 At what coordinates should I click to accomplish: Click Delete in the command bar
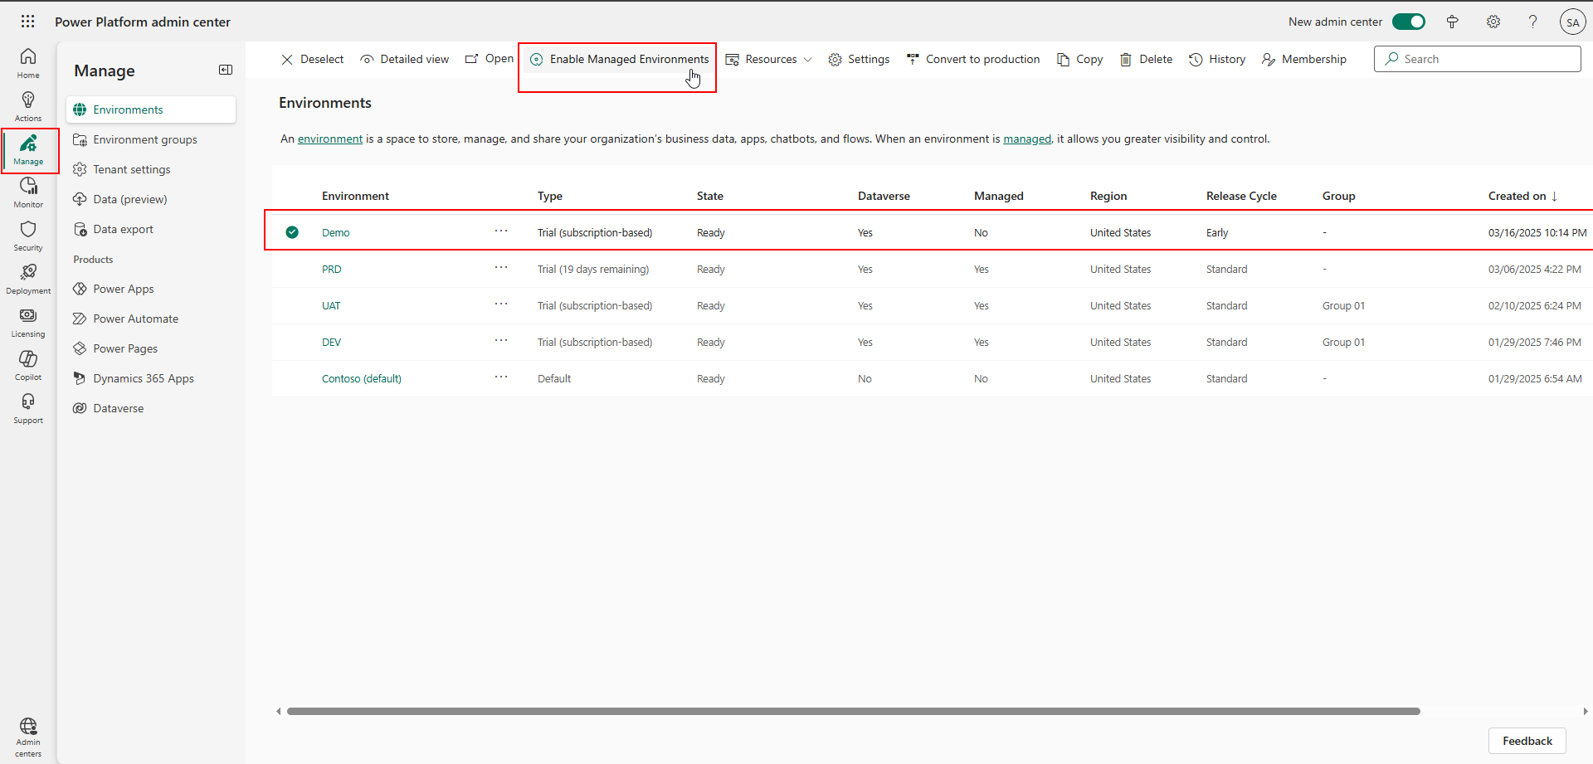pyautogui.click(x=1146, y=59)
